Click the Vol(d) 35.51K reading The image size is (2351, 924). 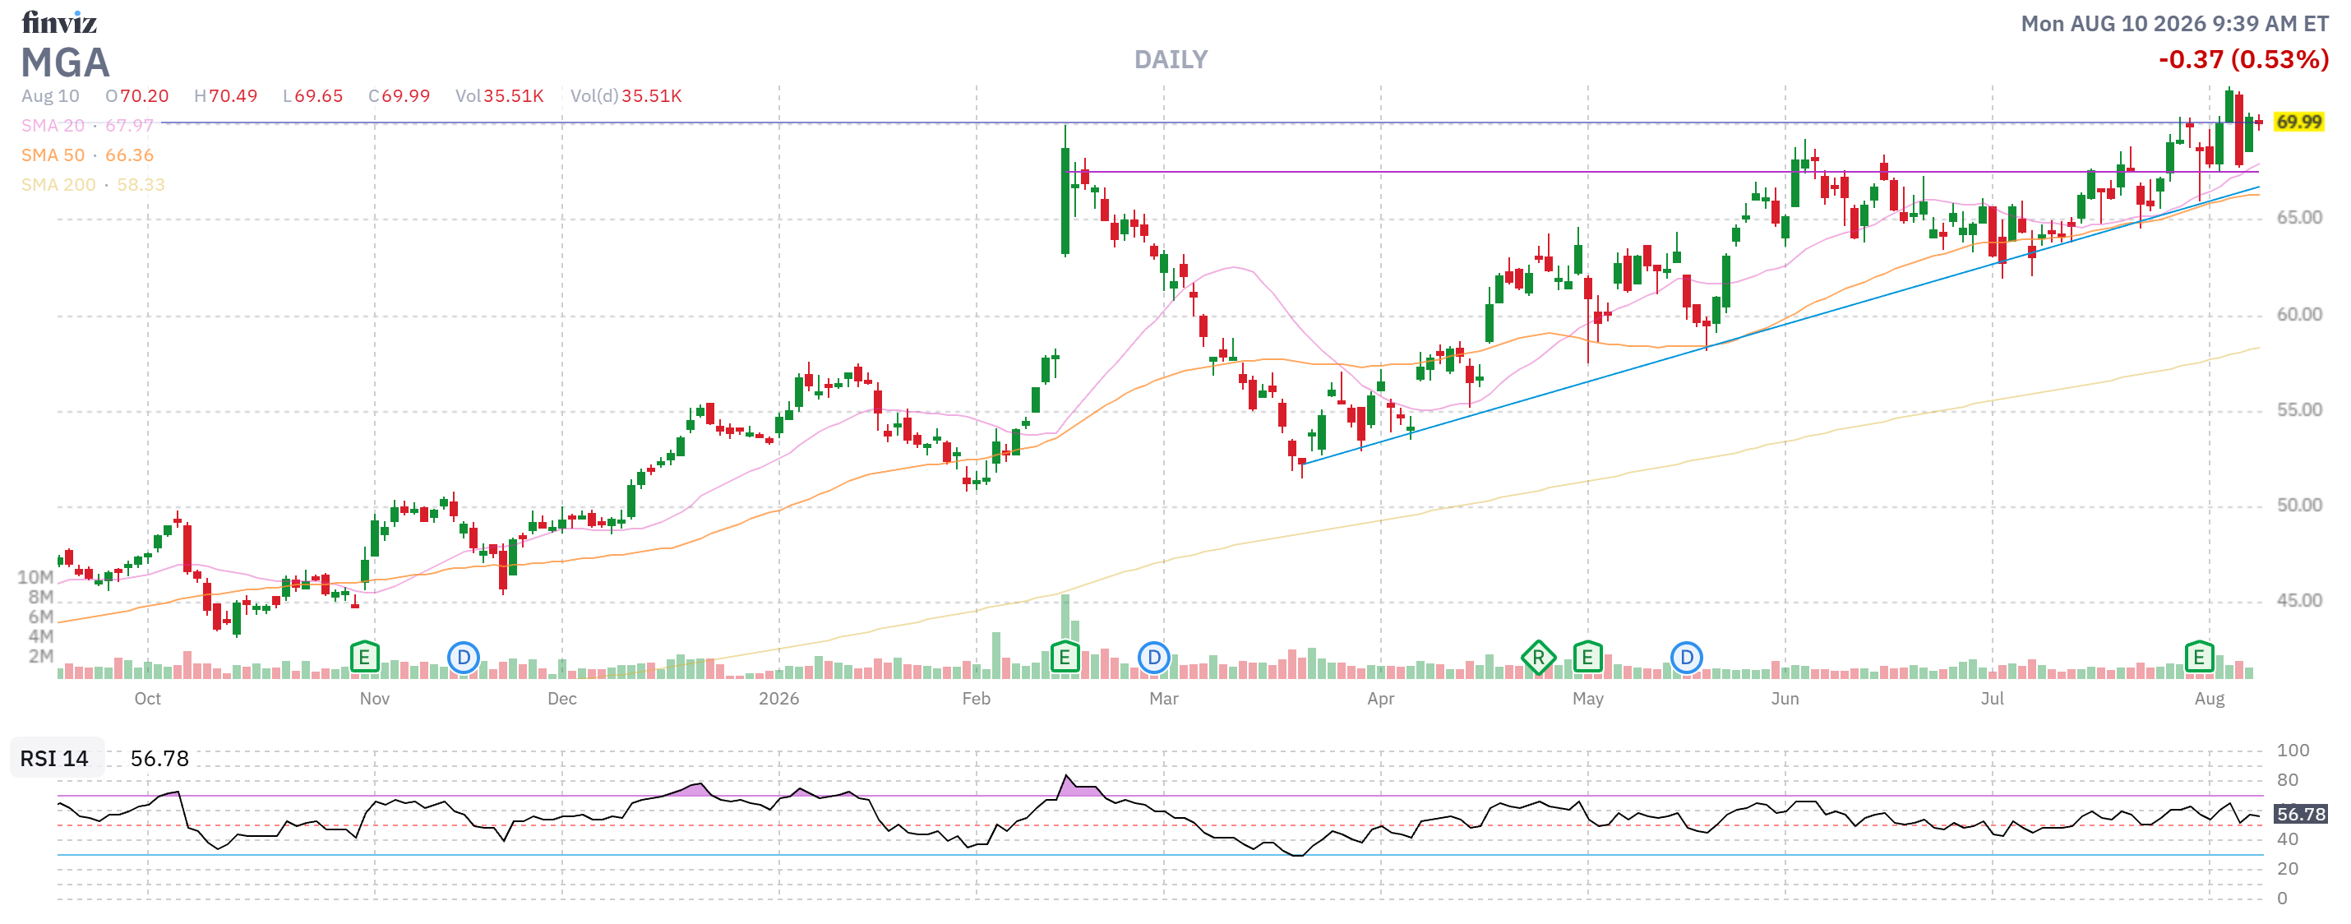[x=626, y=96]
